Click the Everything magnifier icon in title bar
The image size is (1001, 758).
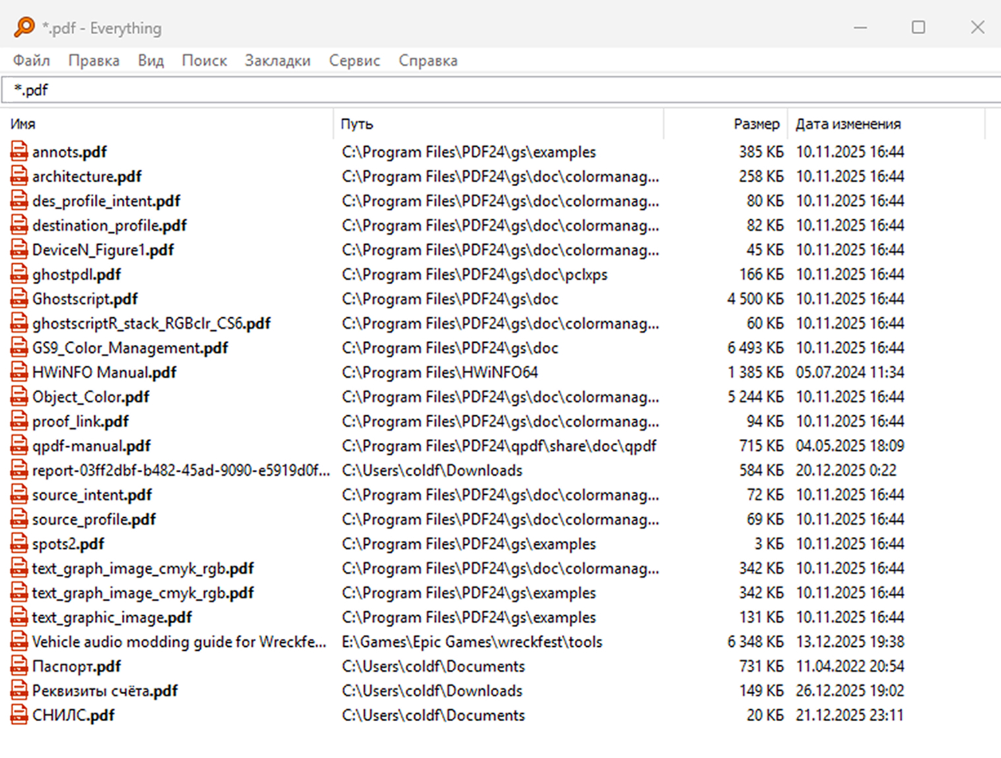(x=24, y=28)
